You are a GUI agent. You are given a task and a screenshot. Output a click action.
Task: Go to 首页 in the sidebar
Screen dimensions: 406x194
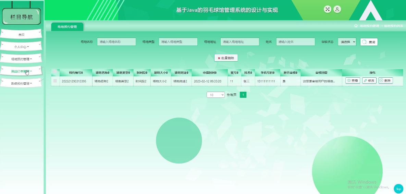pos(21,35)
